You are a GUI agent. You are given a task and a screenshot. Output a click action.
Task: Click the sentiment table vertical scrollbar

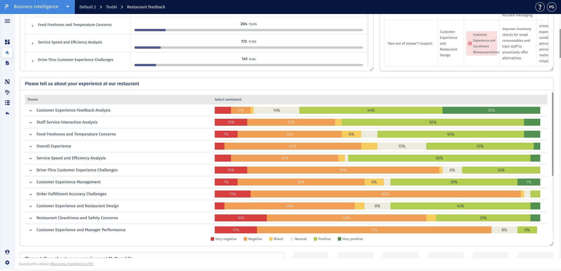coord(552,134)
